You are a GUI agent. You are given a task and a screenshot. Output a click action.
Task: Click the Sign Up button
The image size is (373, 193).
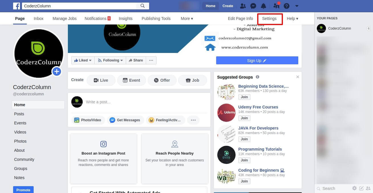tap(257, 61)
